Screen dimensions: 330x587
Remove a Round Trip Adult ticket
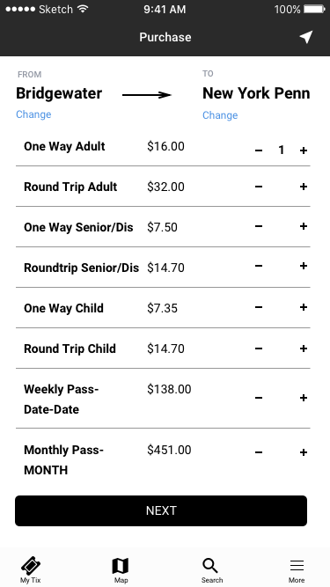point(259,187)
